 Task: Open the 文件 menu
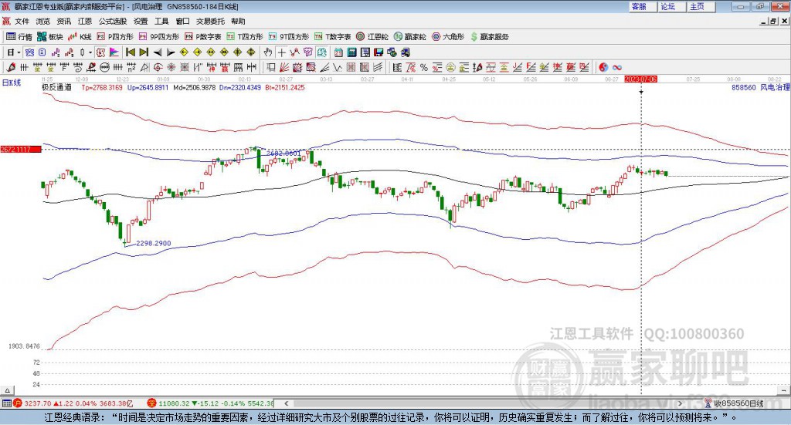(22, 21)
